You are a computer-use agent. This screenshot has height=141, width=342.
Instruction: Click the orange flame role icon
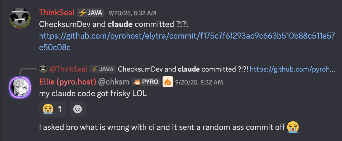click(168, 82)
